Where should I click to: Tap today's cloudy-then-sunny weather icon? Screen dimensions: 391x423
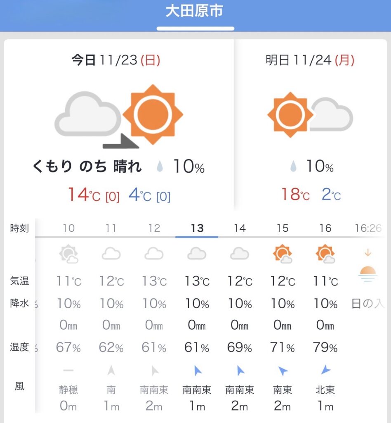[119, 116]
